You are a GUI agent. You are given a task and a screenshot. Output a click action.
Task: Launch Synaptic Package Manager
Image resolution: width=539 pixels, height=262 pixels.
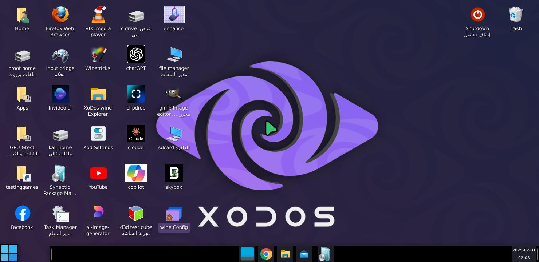(60, 173)
